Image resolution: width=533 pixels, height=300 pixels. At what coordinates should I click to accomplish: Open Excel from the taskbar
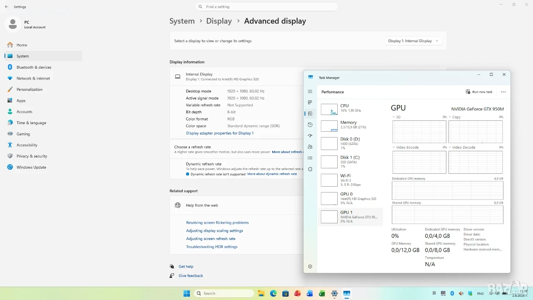point(322,293)
